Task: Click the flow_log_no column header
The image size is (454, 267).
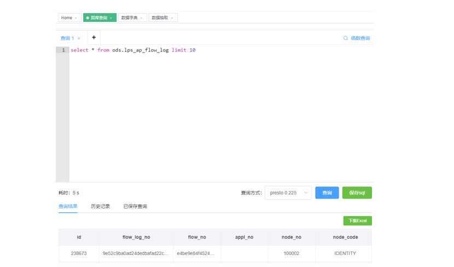Action: [x=136, y=237]
